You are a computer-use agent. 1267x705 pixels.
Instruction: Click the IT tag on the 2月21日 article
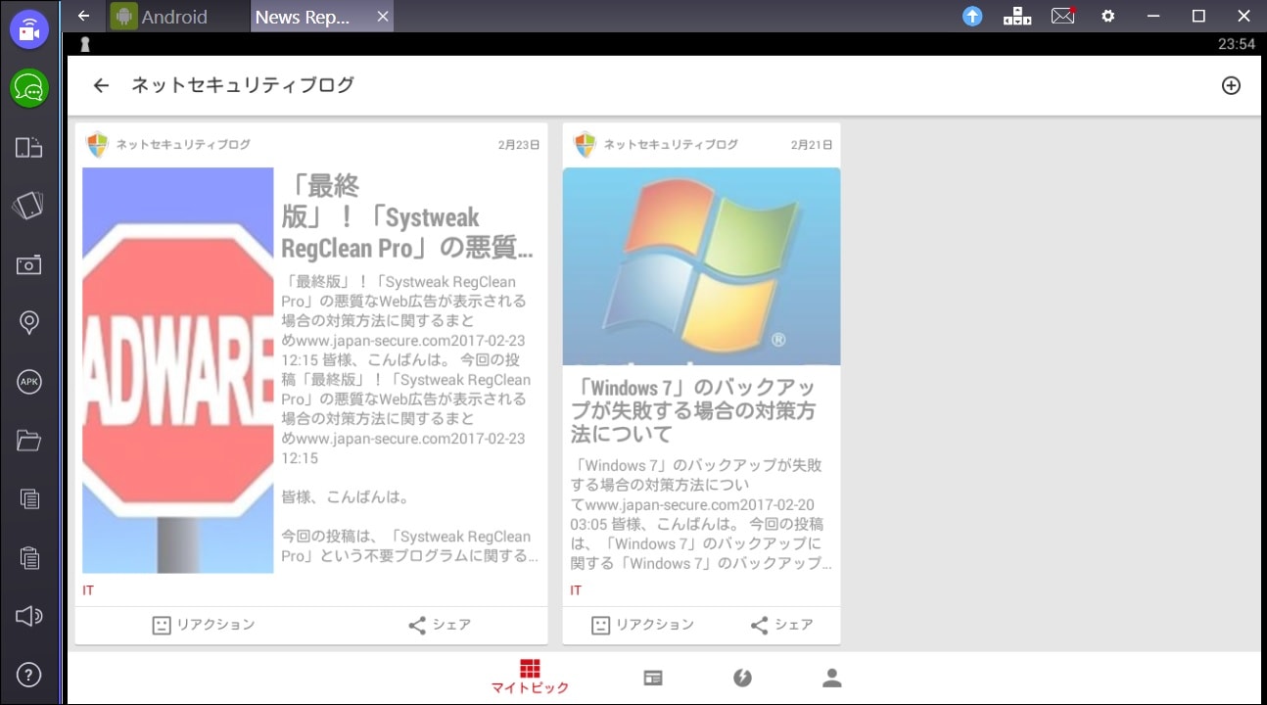576,590
